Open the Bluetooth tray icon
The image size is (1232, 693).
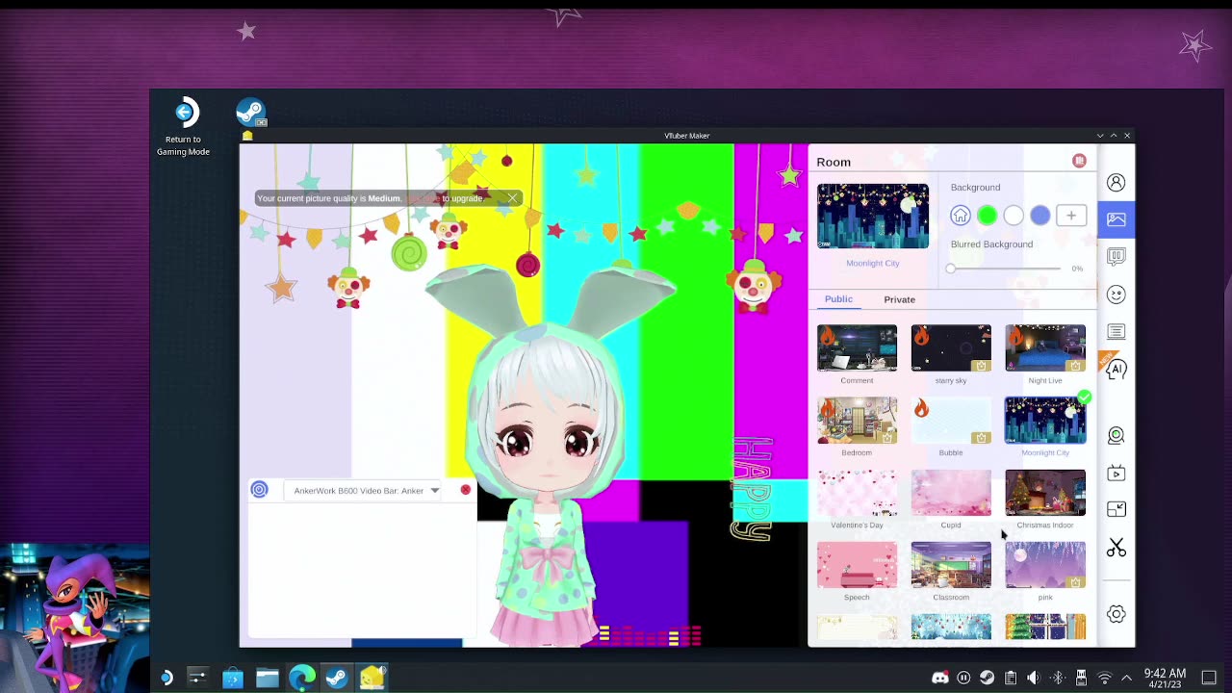point(1058,678)
